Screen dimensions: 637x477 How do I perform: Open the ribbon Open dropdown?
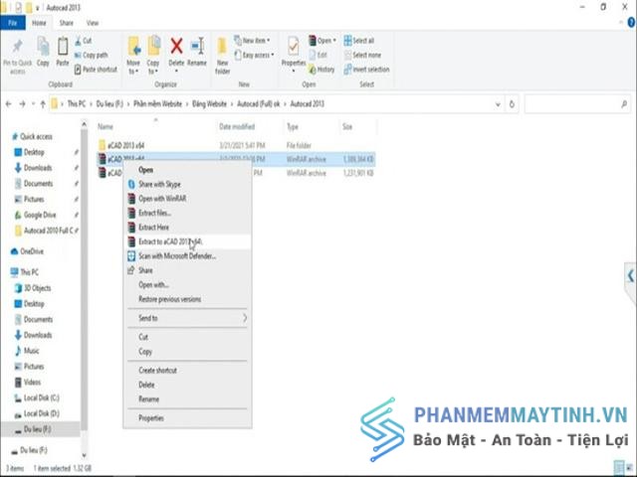322,41
